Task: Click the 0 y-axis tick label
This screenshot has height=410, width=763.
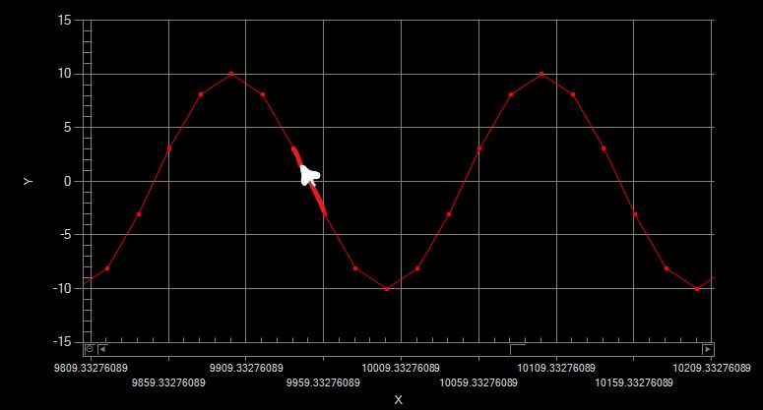Action: (x=67, y=181)
